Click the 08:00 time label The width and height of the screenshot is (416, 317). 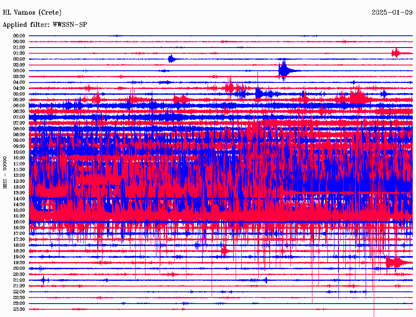pyautogui.click(x=19, y=129)
